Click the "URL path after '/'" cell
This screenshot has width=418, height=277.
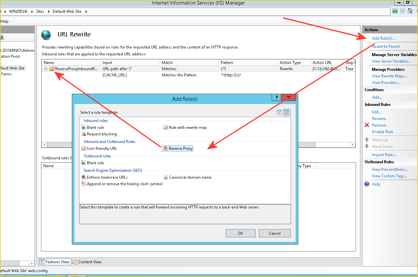coord(117,69)
